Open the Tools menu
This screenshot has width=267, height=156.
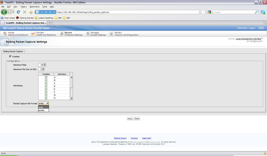44,6
